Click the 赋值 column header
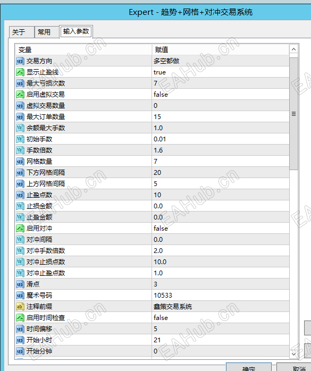311x371 pixels. [220, 49]
